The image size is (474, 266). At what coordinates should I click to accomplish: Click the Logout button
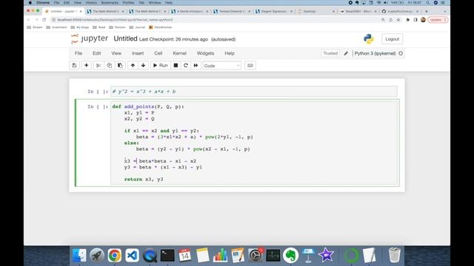[x=392, y=39]
